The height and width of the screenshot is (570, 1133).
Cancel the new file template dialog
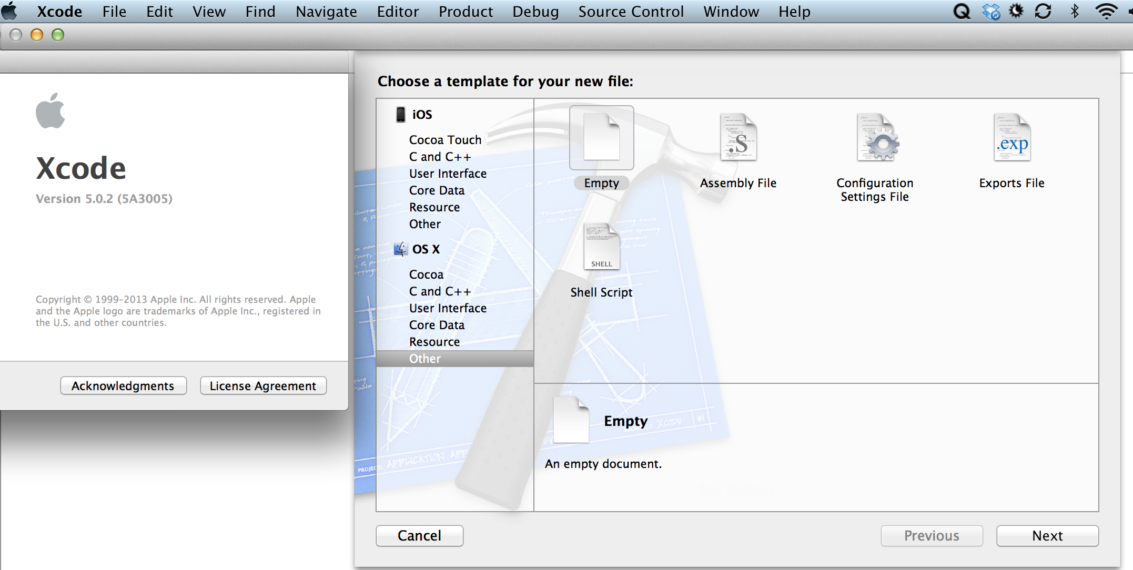(420, 536)
